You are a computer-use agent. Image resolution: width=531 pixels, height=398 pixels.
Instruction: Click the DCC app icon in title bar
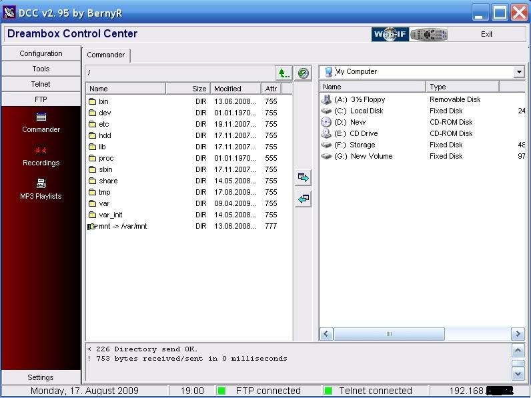(x=9, y=13)
